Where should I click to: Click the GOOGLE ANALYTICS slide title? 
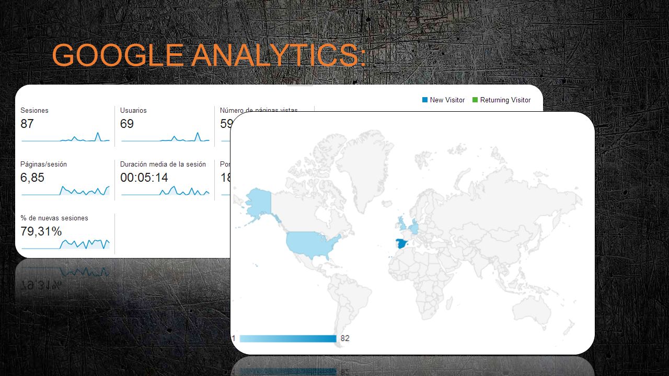click(209, 55)
